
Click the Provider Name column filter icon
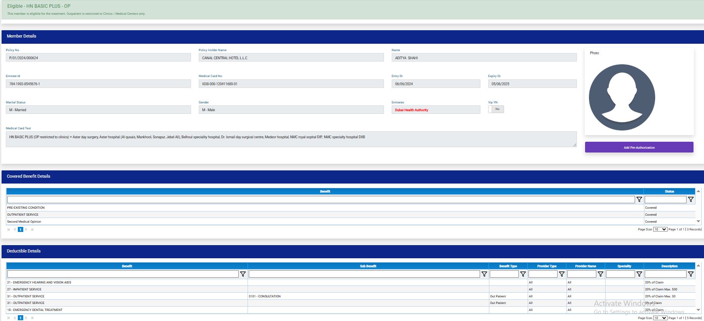coord(600,274)
